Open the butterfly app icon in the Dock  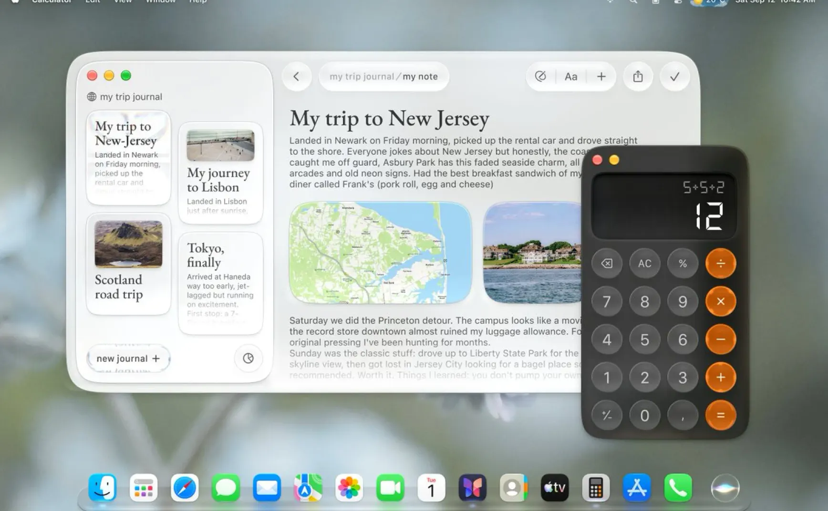[x=473, y=488]
